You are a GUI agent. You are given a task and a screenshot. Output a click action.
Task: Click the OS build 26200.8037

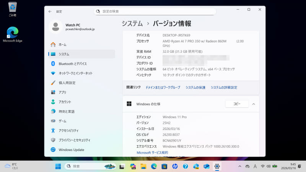pyautogui.click(x=171, y=135)
